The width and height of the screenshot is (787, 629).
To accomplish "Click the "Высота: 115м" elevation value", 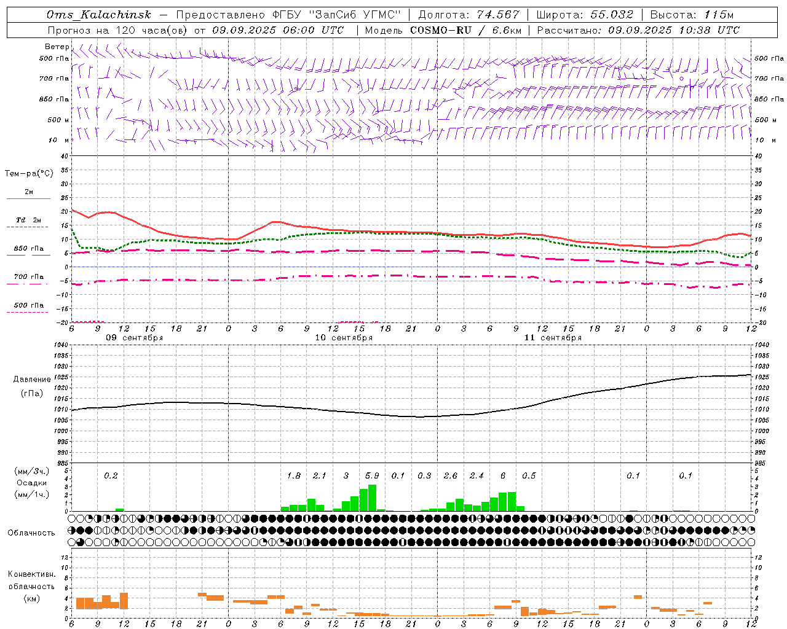I will tap(692, 15).
